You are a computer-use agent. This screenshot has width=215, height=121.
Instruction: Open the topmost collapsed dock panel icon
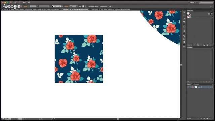coord(184,12)
